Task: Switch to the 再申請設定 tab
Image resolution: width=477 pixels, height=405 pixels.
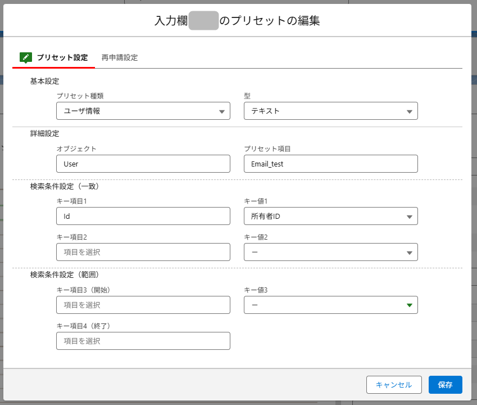Action: point(119,57)
